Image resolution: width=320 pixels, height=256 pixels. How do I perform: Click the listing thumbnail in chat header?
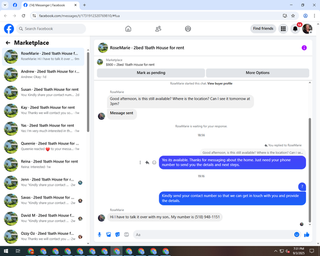103,47
